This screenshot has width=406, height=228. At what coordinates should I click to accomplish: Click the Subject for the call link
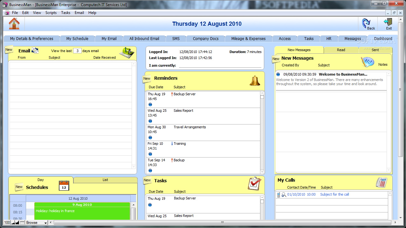tap(334, 195)
